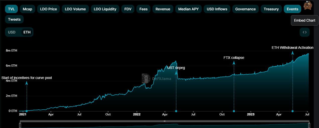Click the '2021' x-axis label
The width and height of the screenshot is (319, 128).
click(23, 114)
